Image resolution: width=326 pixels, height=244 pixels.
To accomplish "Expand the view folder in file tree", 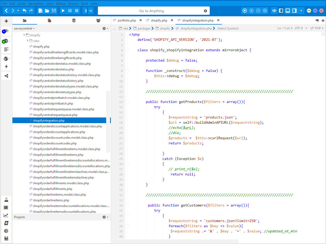I will coord(27,41).
